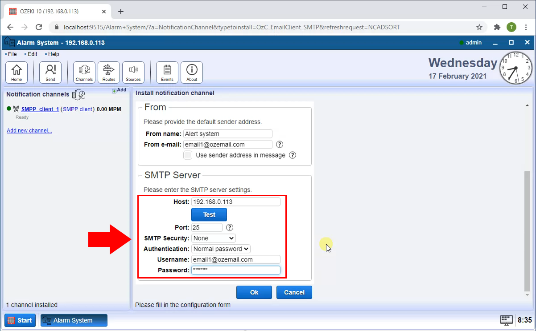Open the About toolbar icon
The width and height of the screenshot is (536, 331).
pos(192,72)
